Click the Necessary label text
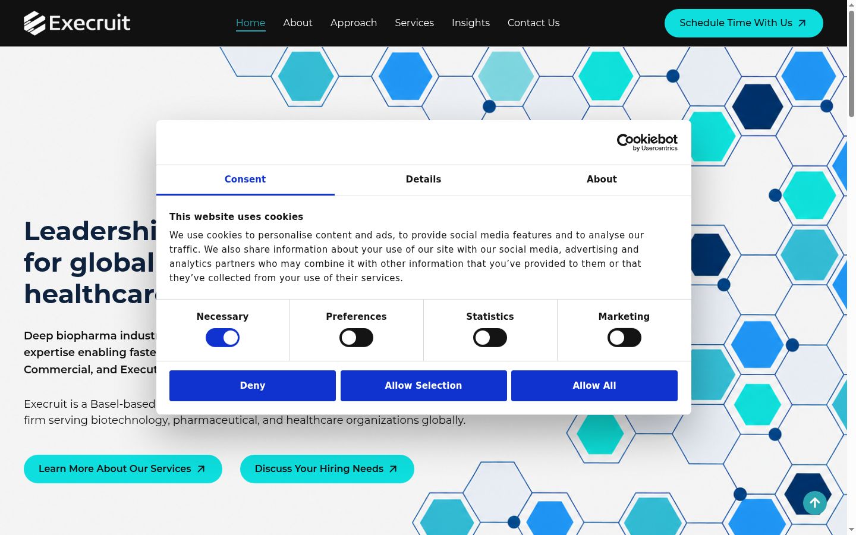The image size is (856, 535). click(222, 317)
